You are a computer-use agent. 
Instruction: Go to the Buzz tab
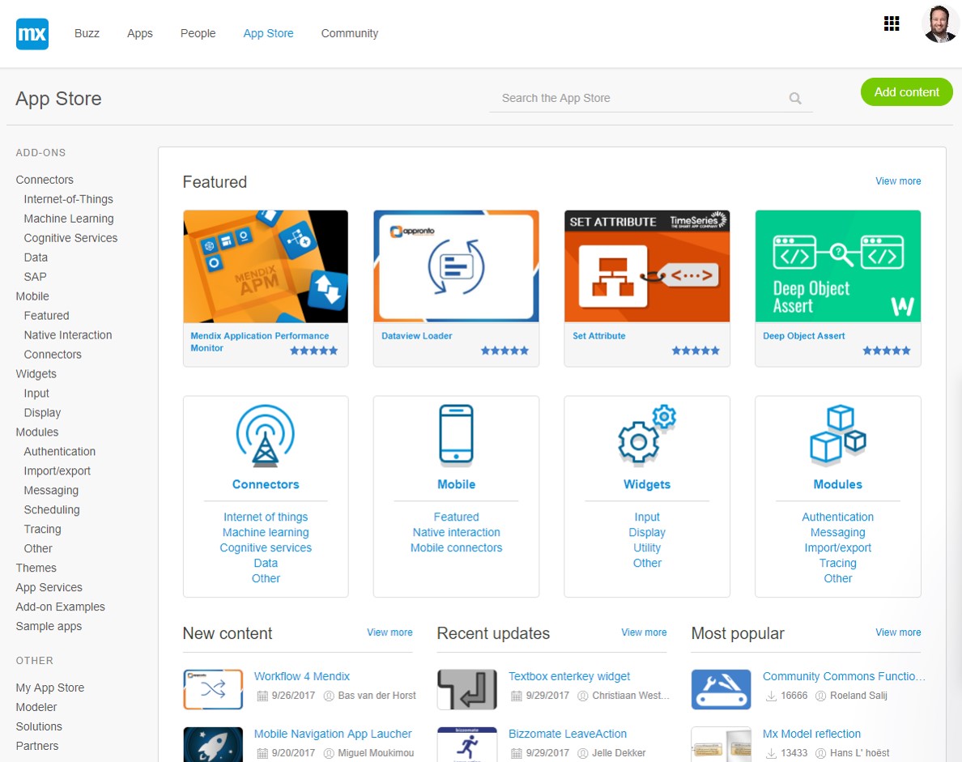[87, 33]
